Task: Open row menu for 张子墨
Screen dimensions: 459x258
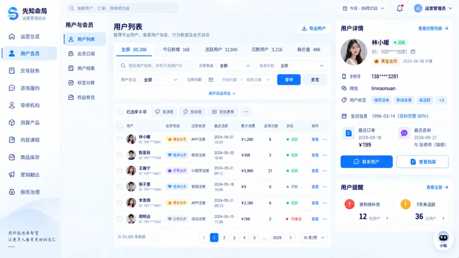Action: pos(325,187)
